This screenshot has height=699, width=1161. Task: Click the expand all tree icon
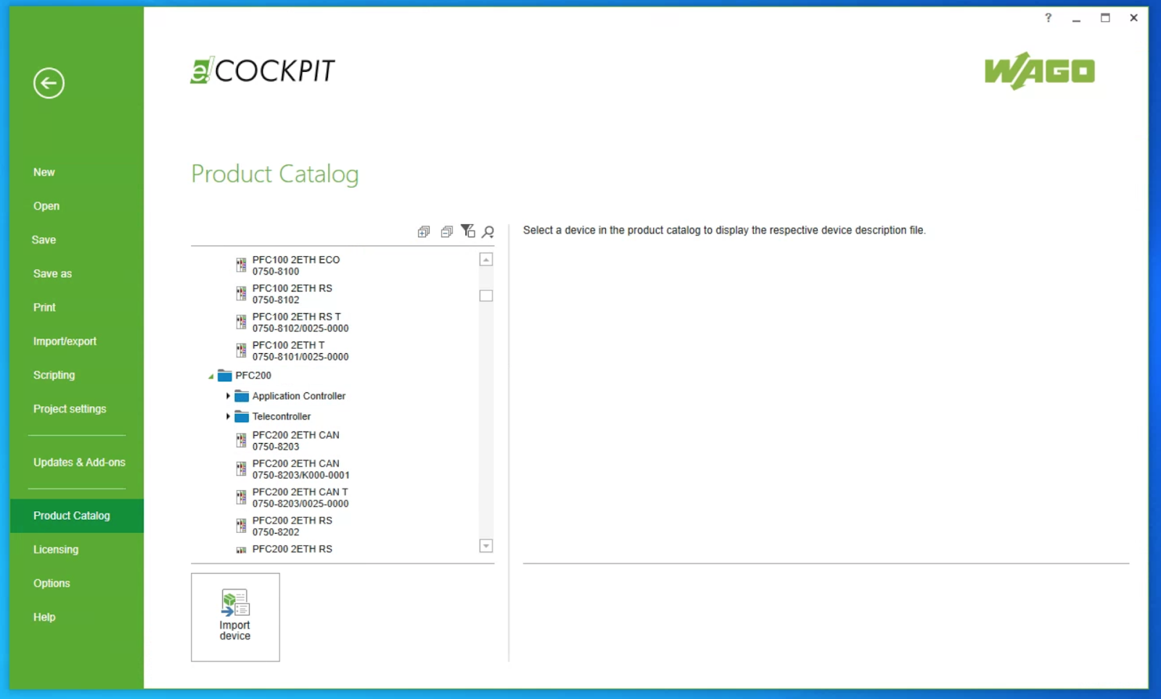tap(424, 231)
